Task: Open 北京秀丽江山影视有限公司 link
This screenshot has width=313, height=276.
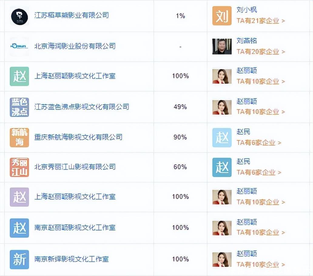Action: tap(75, 167)
